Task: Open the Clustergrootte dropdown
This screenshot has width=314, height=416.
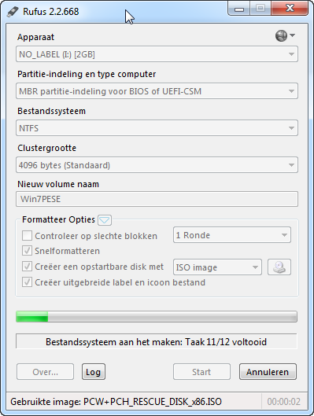Action: pyautogui.click(x=157, y=165)
